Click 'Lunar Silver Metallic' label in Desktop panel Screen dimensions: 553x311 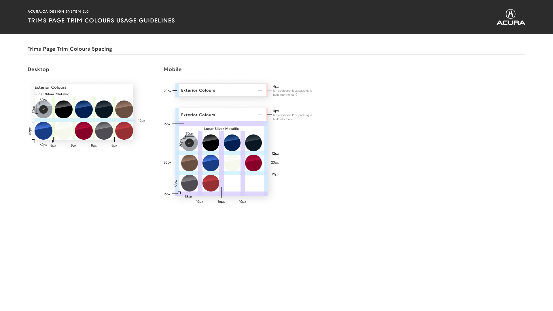pos(52,94)
